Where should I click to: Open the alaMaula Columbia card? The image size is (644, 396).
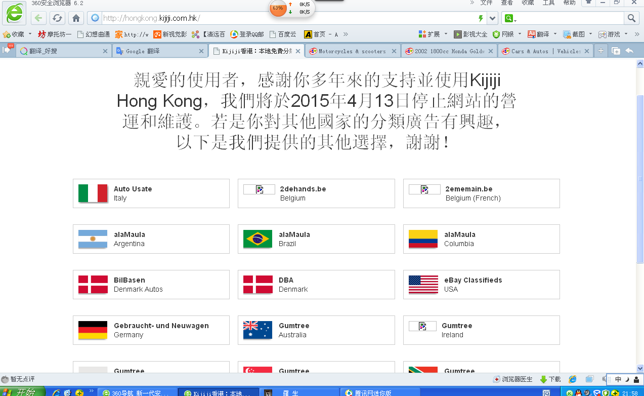click(x=482, y=239)
